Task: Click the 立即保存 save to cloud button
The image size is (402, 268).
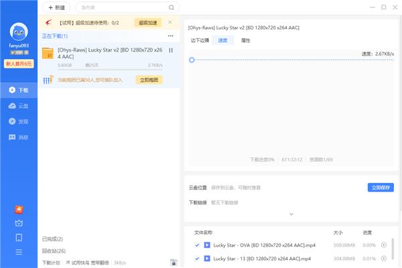Action: [381, 188]
